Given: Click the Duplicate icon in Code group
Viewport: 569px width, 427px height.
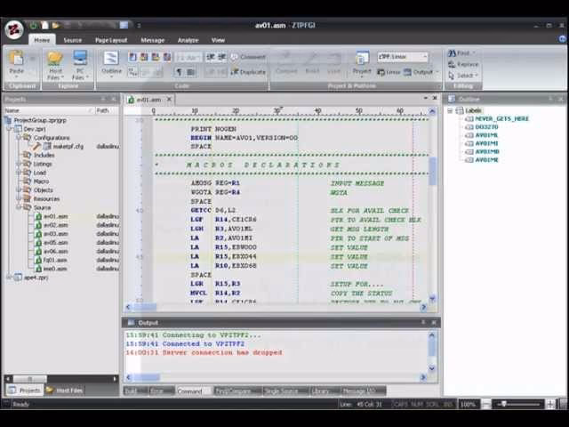Looking at the screenshot, I should pyautogui.click(x=235, y=72).
